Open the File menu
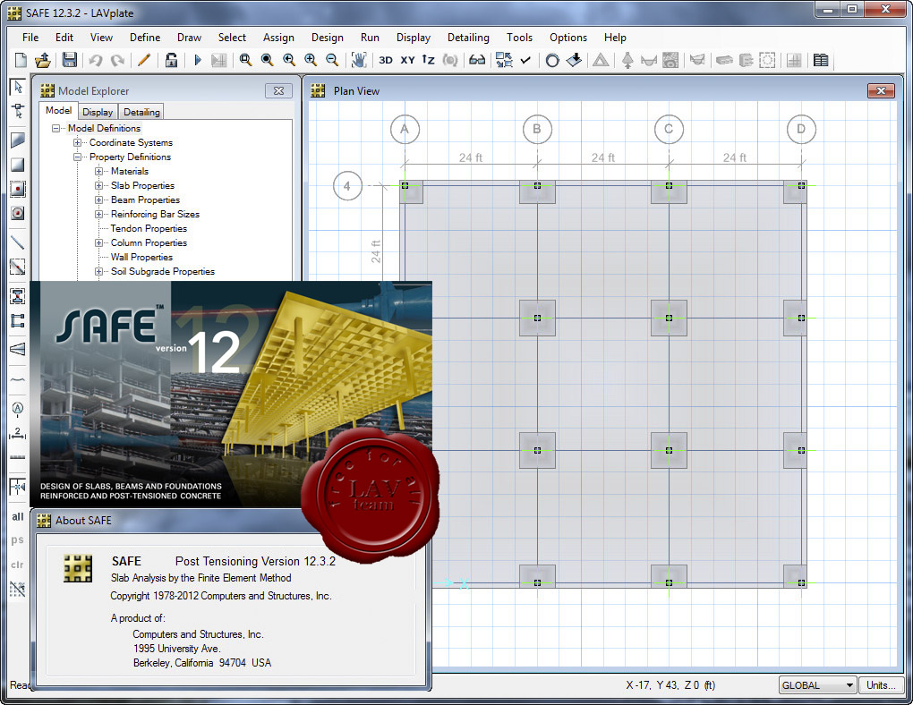Screen dimensions: 913x705 (x=30, y=38)
